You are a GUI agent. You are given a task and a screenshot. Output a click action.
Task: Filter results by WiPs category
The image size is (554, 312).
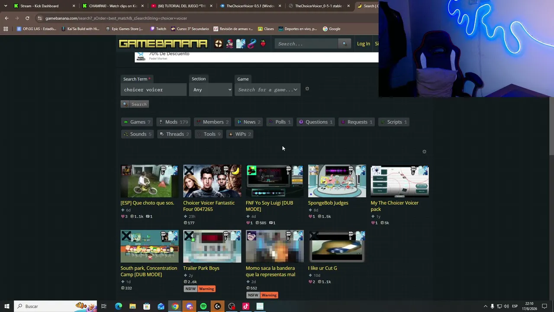pos(240,134)
